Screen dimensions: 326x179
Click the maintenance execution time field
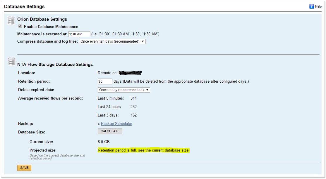click(x=79, y=34)
